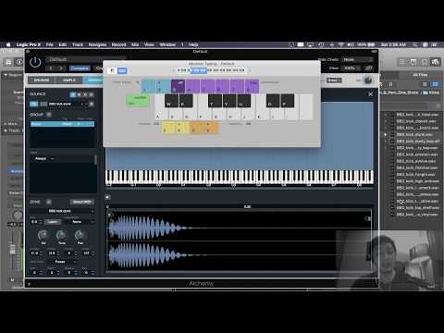Enable source A toggle in SOURCE section
The width and height of the screenshot is (444, 333).
tap(72, 94)
